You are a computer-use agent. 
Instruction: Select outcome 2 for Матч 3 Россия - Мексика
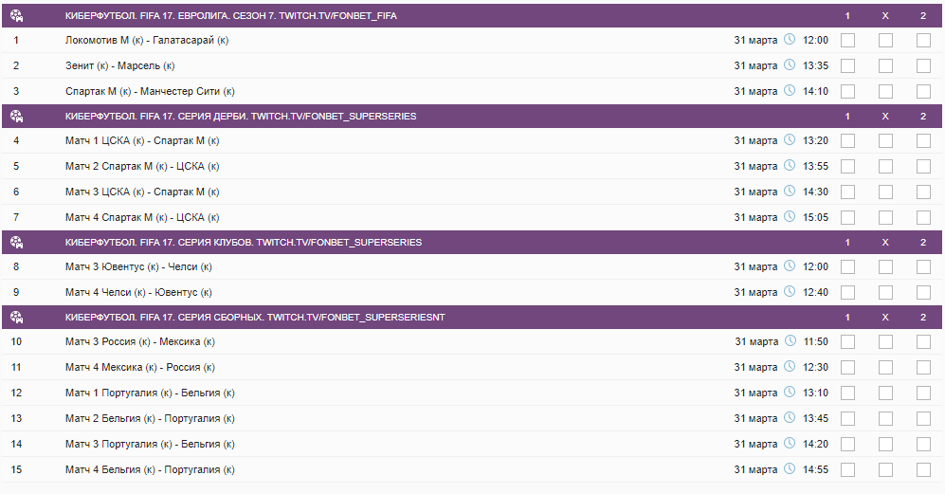click(923, 342)
